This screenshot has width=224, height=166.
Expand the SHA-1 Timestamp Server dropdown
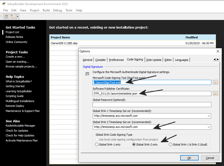209,116
